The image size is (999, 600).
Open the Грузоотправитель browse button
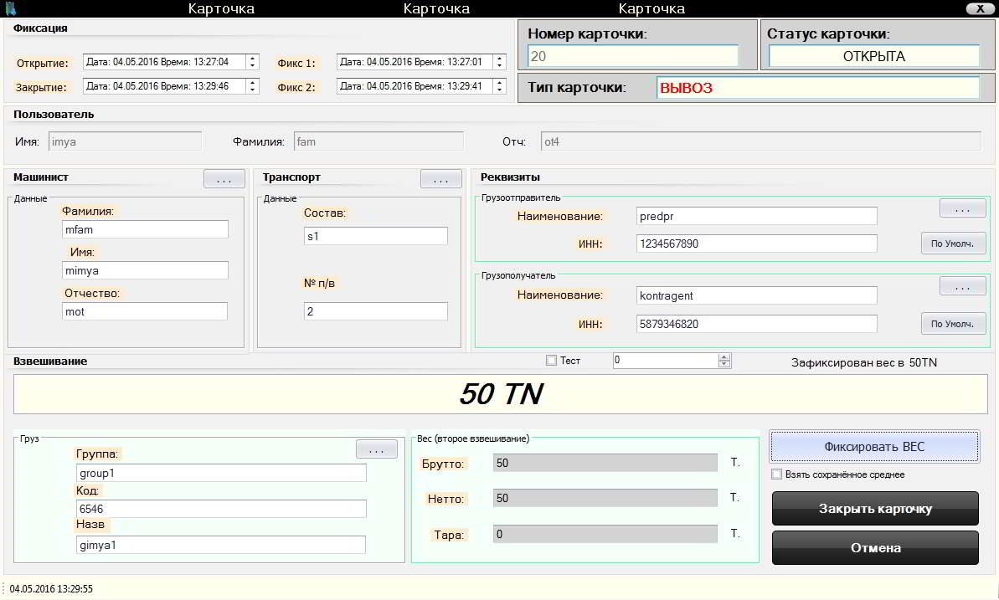[x=962, y=208]
